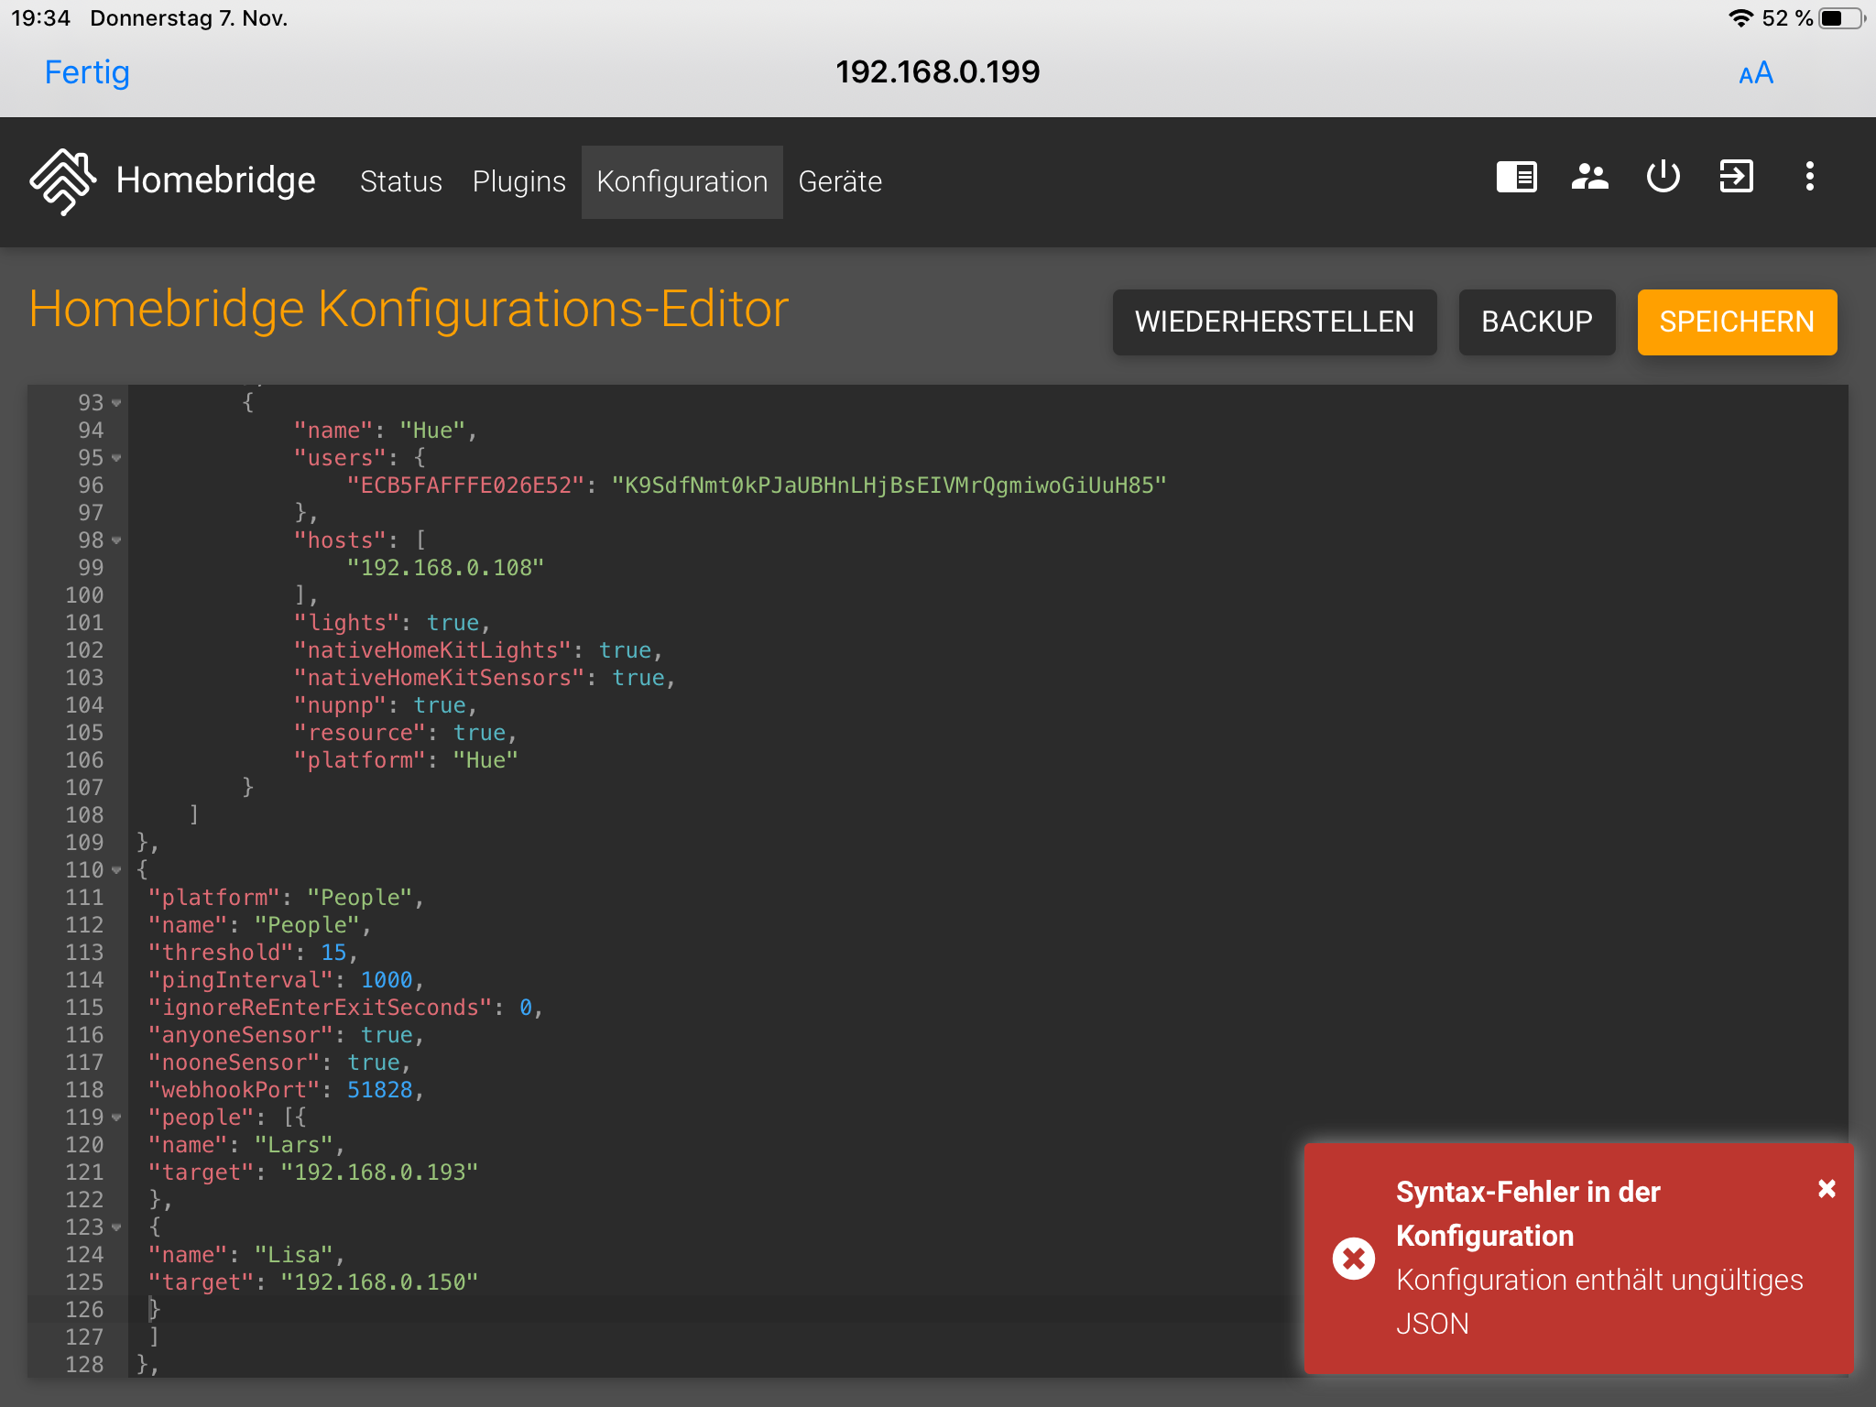The width and height of the screenshot is (1876, 1407).
Task: Fold the people array at line 119
Action: pos(116,1118)
